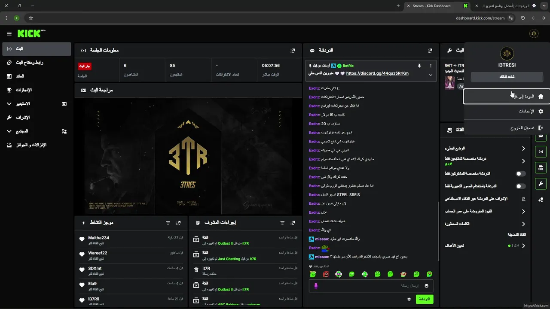Open الإعدادات settings from the profile menu
Screen dimensions: 550x309
[x=506, y=111]
